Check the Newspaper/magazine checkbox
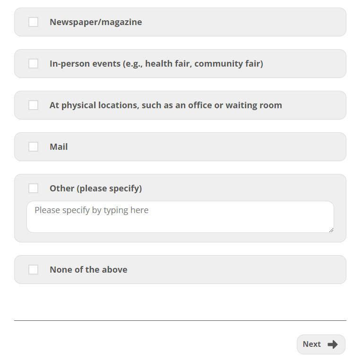Screen dimensions: 362x361 [x=33, y=22]
